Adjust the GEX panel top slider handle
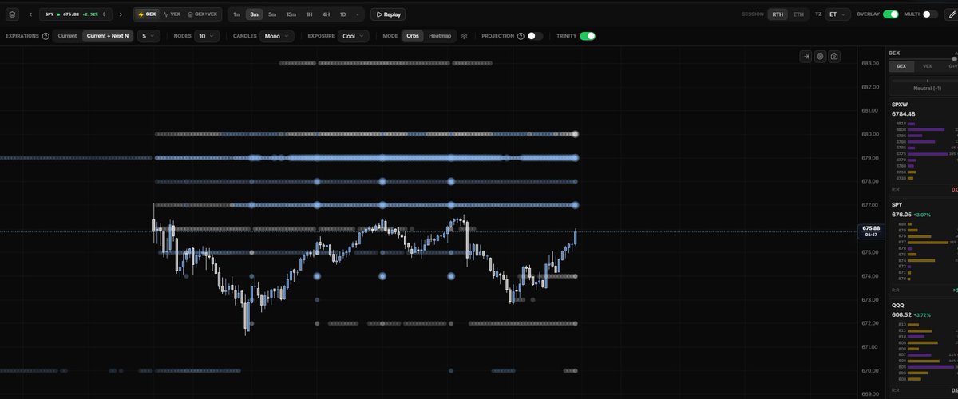Viewport: 958px width, 399px height. [x=954, y=59]
